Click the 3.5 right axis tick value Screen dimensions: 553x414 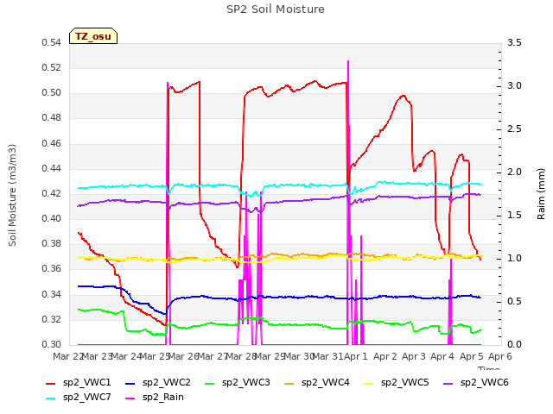(514, 43)
